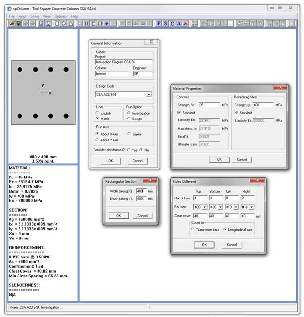
Task: Open the Bottom bar size dropdown
Action: coord(220,207)
